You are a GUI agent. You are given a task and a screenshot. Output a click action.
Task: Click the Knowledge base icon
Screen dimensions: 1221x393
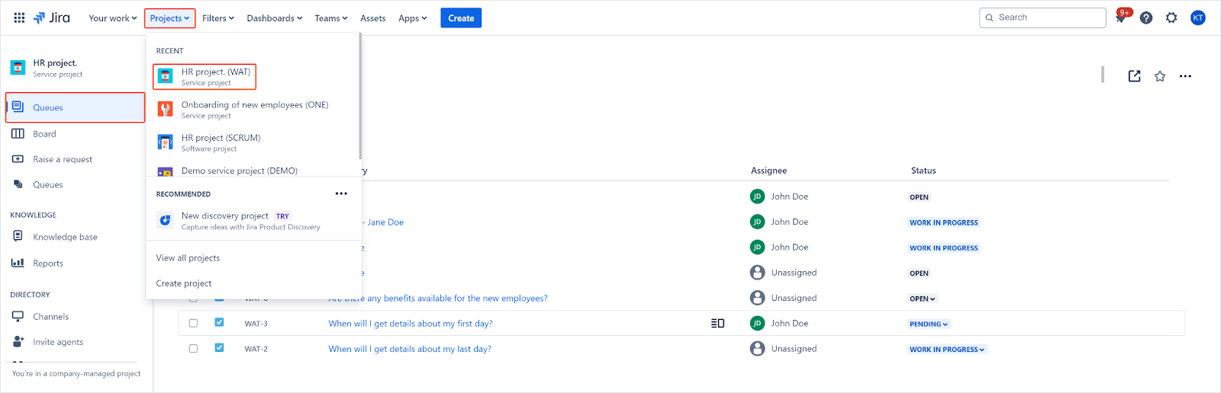point(18,236)
